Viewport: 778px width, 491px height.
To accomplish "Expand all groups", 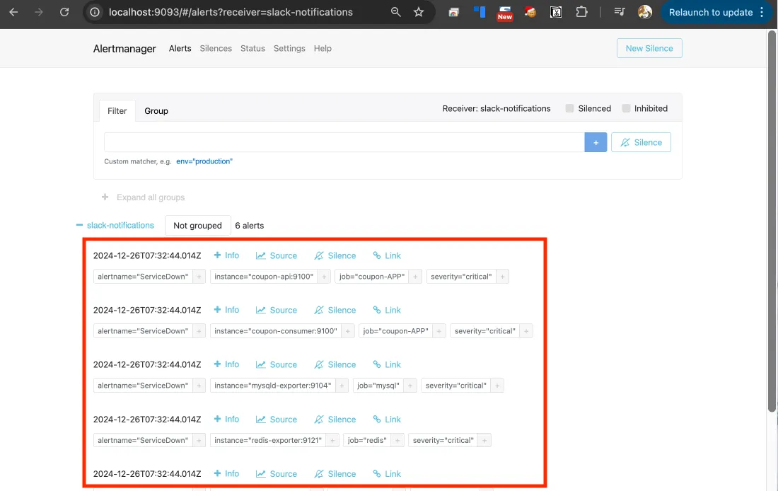I will pyautogui.click(x=144, y=197).
